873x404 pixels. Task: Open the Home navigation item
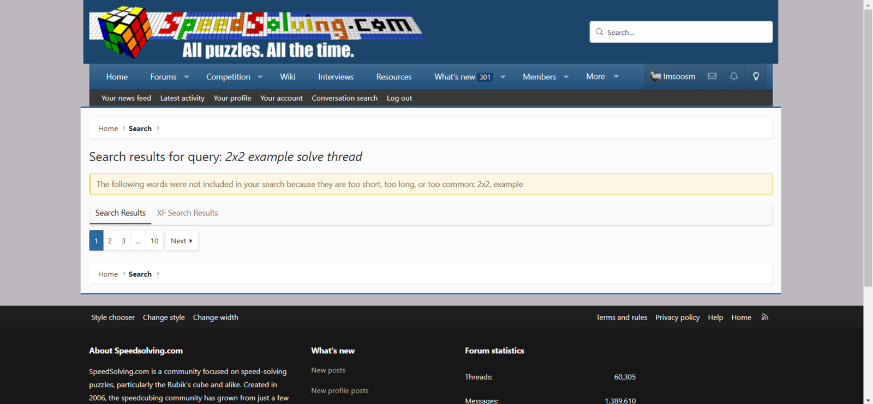[117, 77]
